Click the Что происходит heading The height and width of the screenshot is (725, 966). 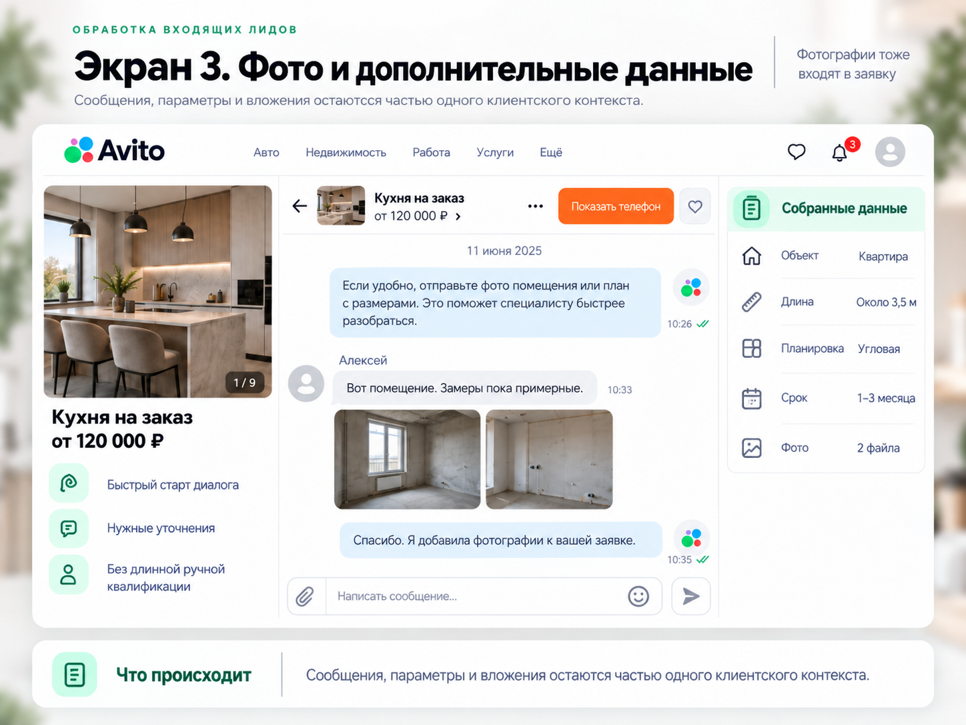(x=183, y=676)
